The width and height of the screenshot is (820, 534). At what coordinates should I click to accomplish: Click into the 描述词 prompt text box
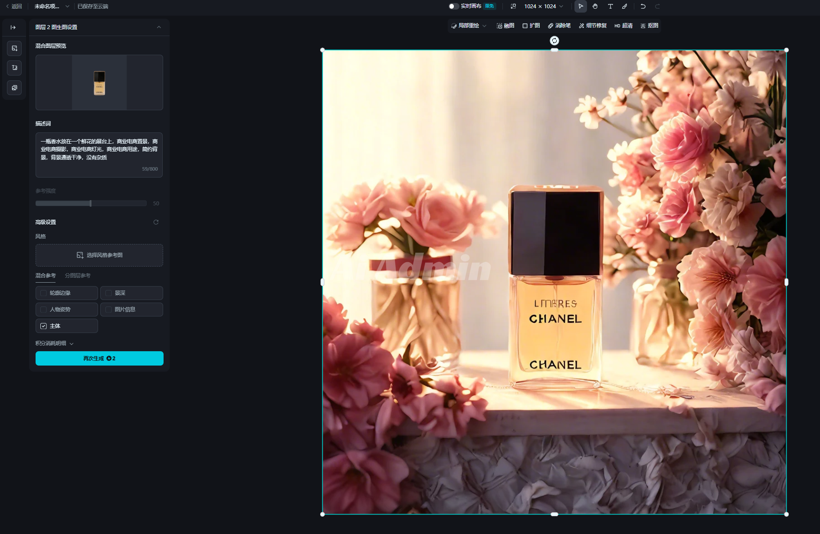point(99,155)
